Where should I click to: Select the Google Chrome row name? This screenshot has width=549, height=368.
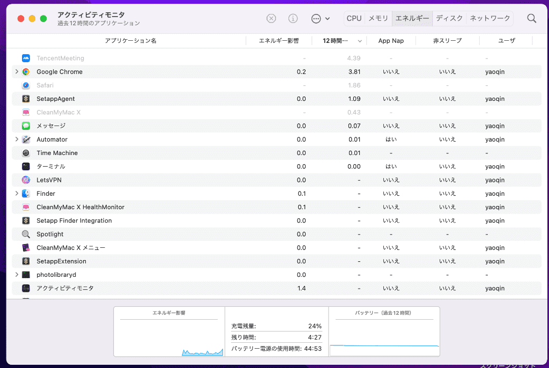[60, 72]
